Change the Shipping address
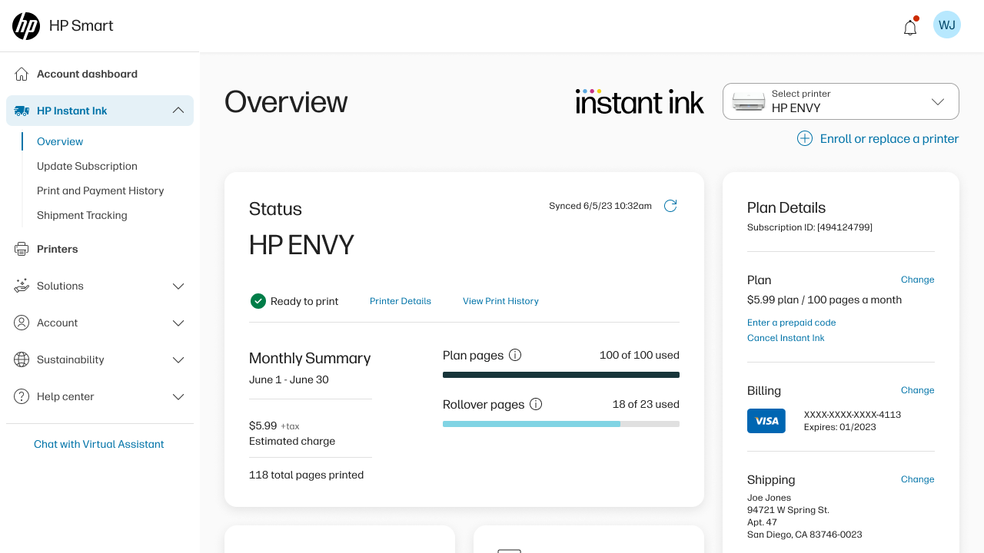This screenshot has height=553, width=984. point(918,479)
